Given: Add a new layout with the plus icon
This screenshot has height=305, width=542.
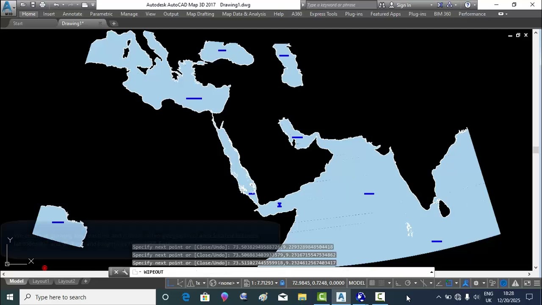Looking at the screenshot, I should (x=86, y=281).
